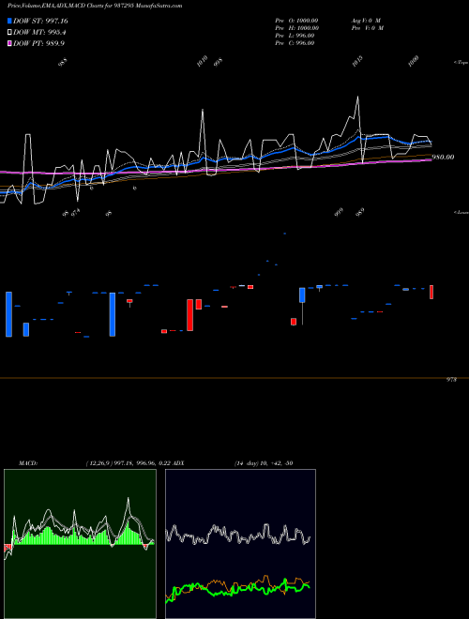Viewport: 469px width, 619px height.
Task: Click the 'Avg V: 0 M' value
Action: pos(366,21)
